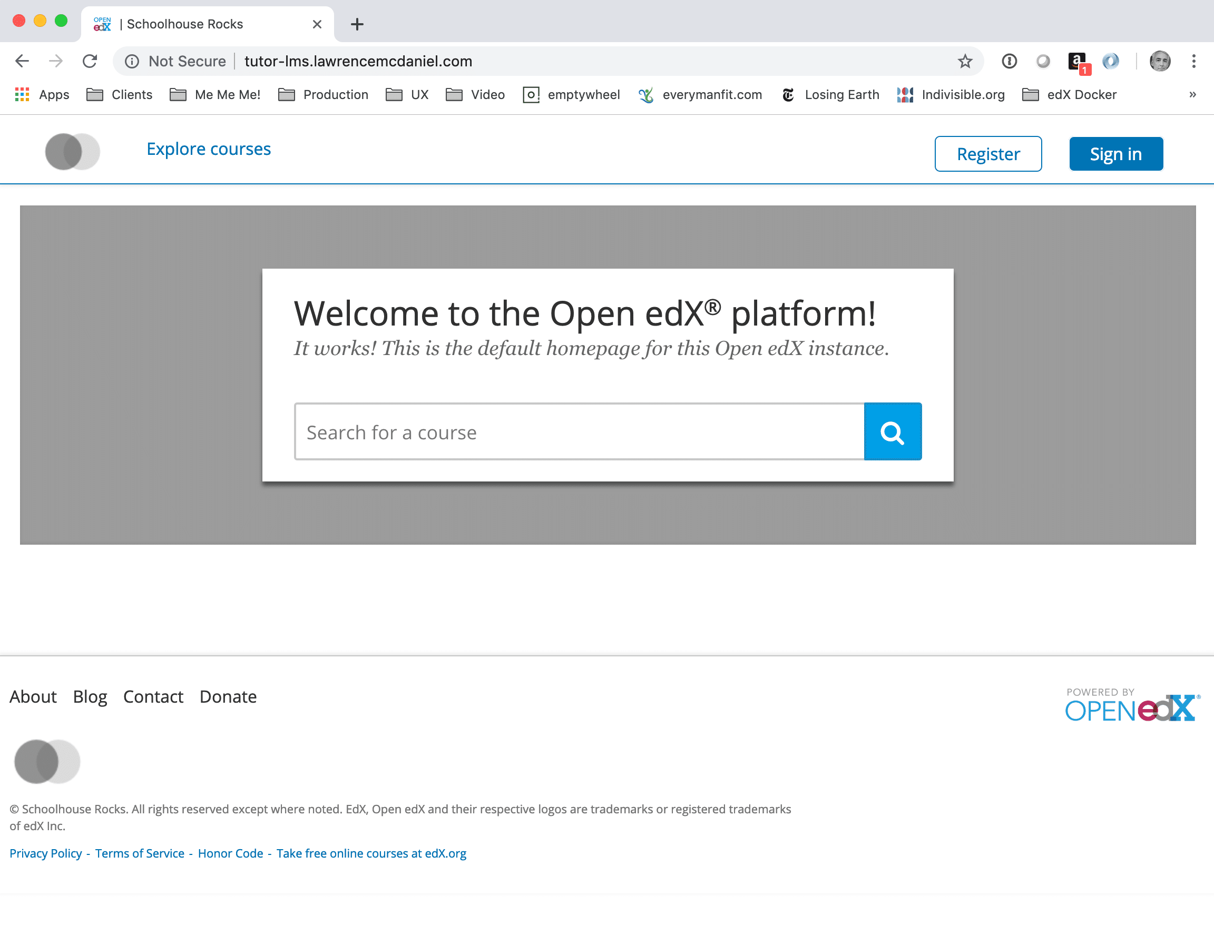Open the Losing Earth bookmark
This screenshot has width=1214, height=925.
click(x=830, y=95)
